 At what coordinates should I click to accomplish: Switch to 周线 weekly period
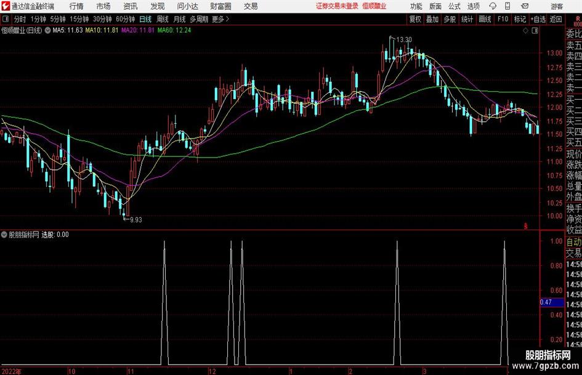tap(162, 19)
